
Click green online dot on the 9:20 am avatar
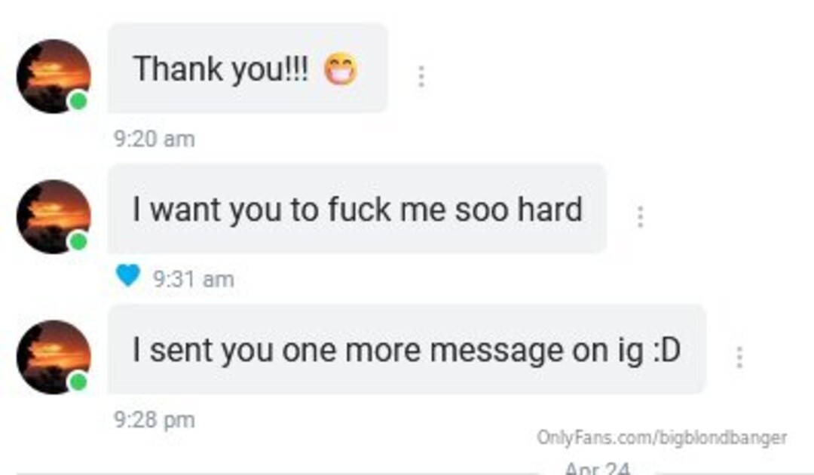click(78, 101)
